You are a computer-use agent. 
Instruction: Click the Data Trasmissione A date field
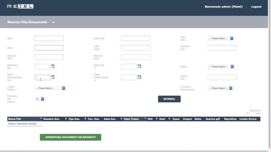click(x=129, y=77)
